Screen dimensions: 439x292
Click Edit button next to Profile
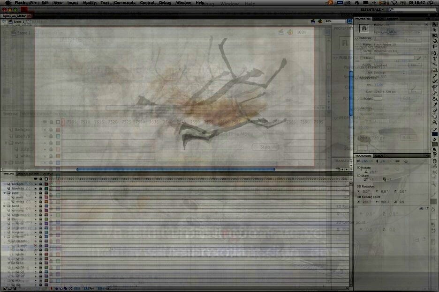coord(414,65)
